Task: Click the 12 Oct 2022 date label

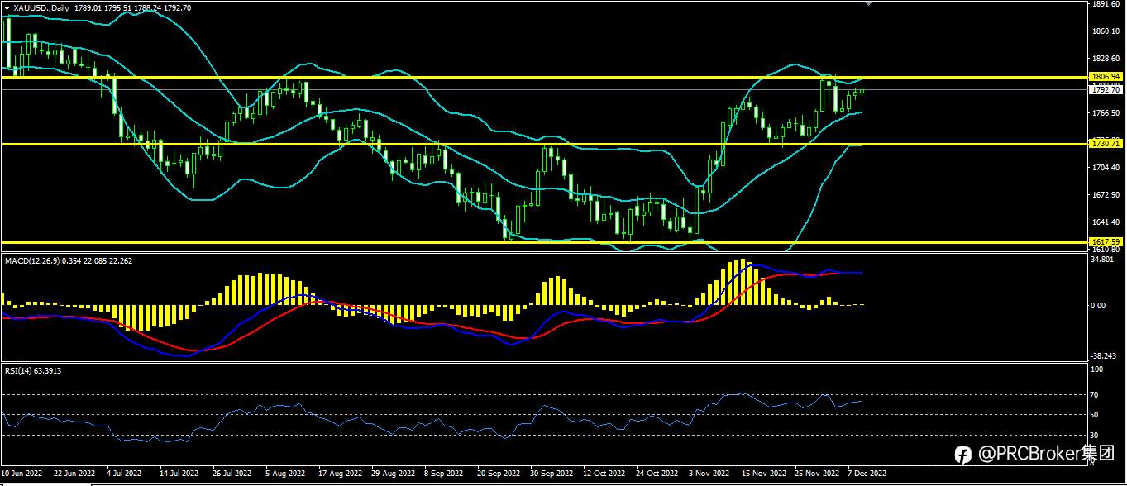Action: click(603, 474)
